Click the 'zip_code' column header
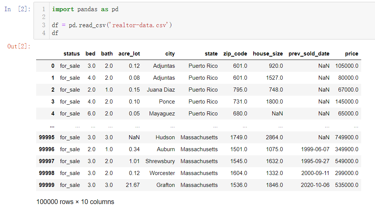The image size is (375, 210). [235, 54]
